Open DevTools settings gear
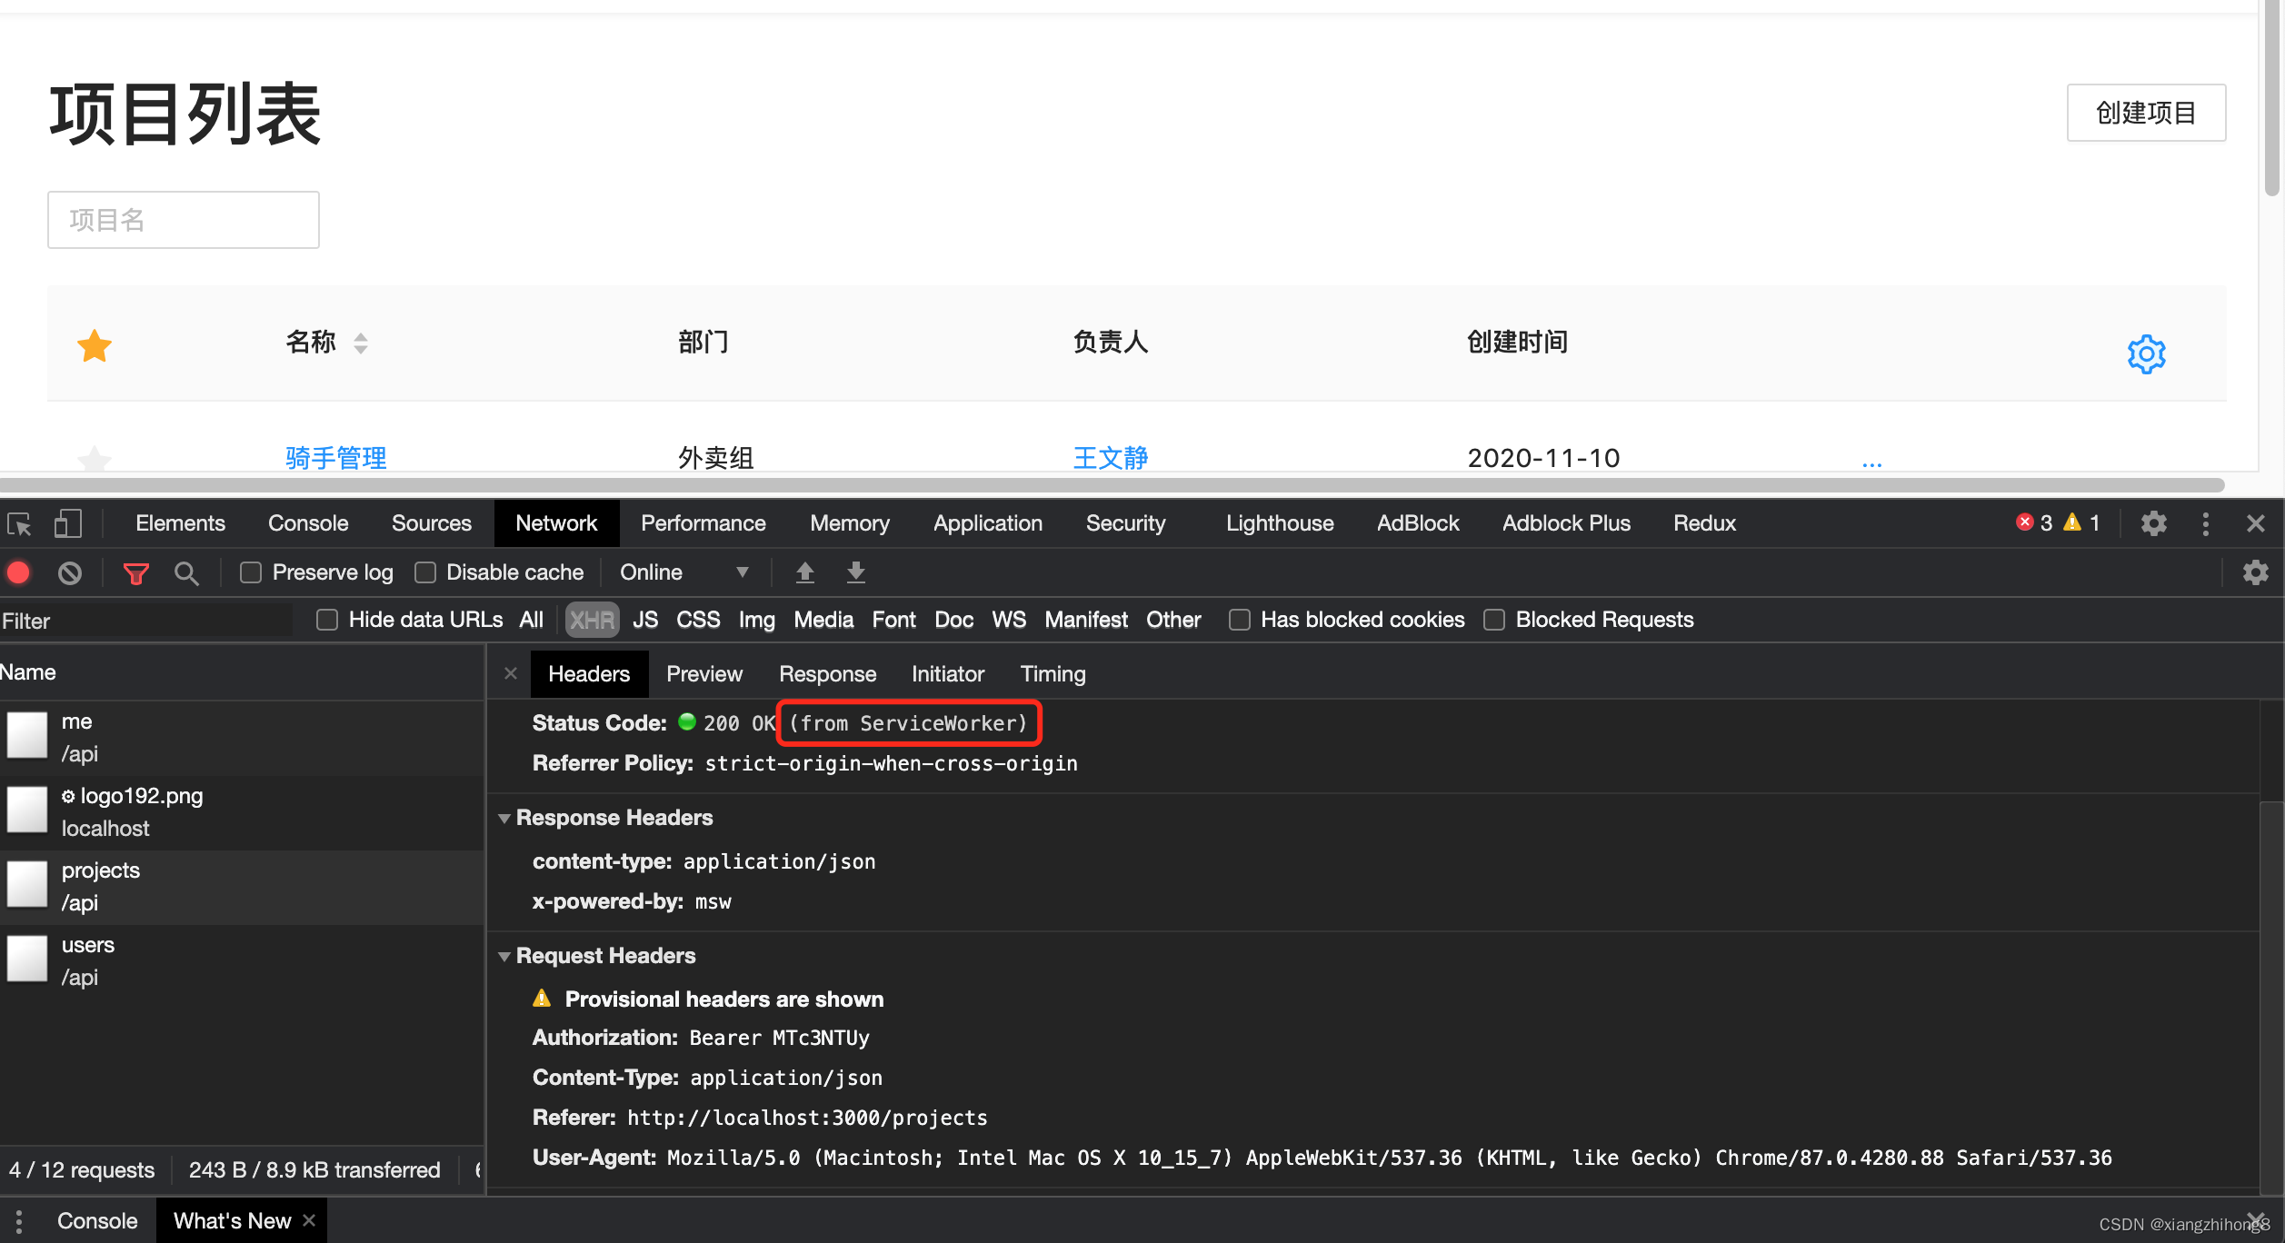The image size is (2285, 1243). tap(2153, 522)
